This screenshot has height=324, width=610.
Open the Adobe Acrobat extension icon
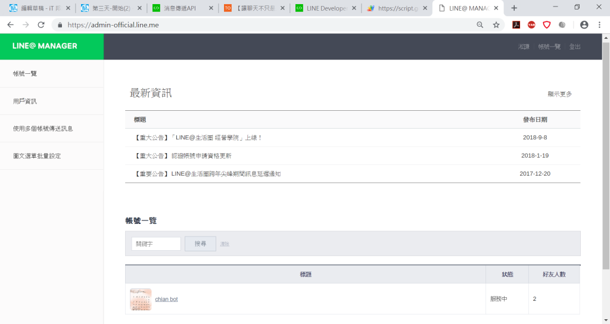[x=516, y=25]
